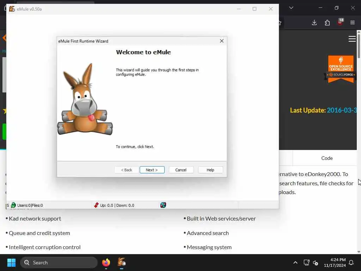The image size is (361, 271).
Task: Select the Code tab on SourceForge page
Action: click(x=327, y=158)
